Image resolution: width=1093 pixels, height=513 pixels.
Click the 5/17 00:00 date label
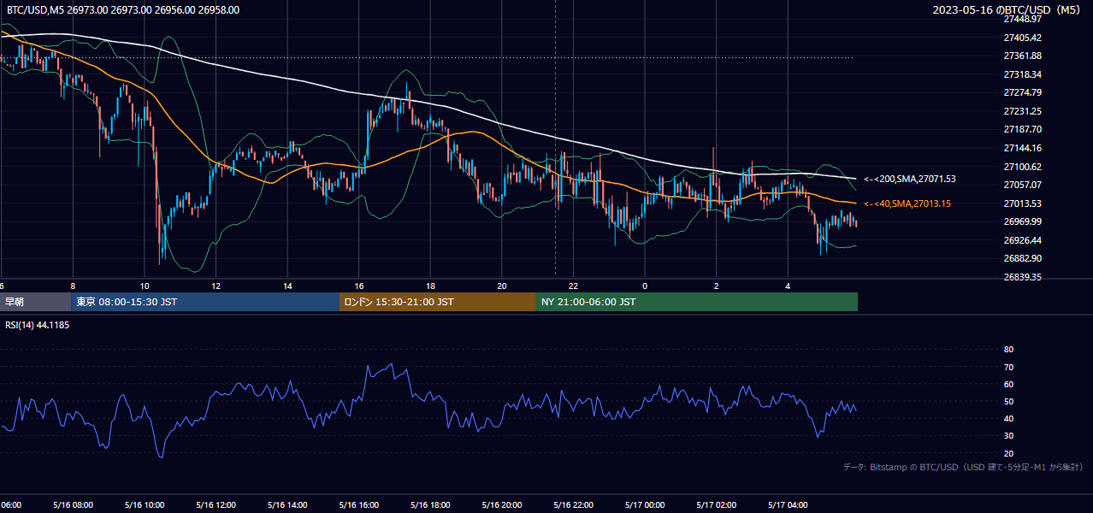point(645,505)
